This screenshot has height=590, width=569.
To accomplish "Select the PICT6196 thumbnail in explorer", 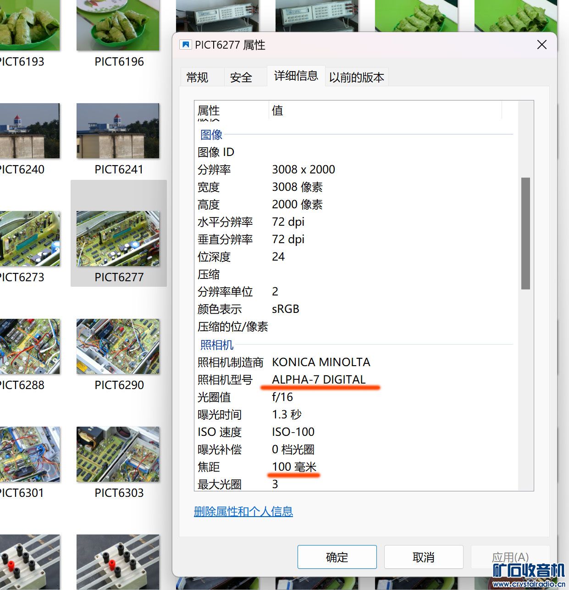I will point(118,25).
